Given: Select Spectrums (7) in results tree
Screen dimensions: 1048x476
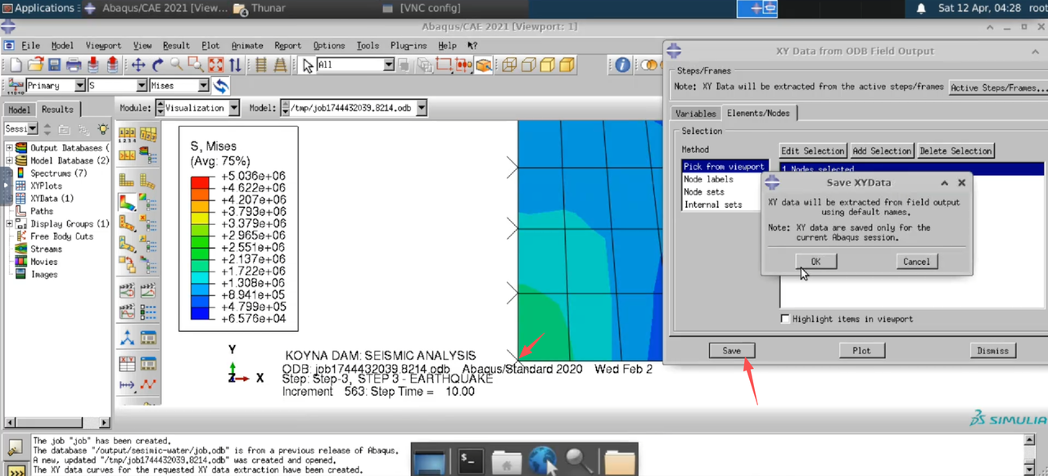Looking at the screenshot, I should 58,173.
